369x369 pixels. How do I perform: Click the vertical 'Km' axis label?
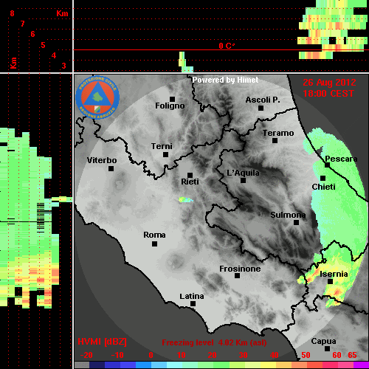click(x=13, y=63)
